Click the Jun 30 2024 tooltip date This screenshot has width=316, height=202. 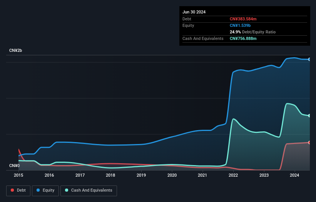pos(194,12)
